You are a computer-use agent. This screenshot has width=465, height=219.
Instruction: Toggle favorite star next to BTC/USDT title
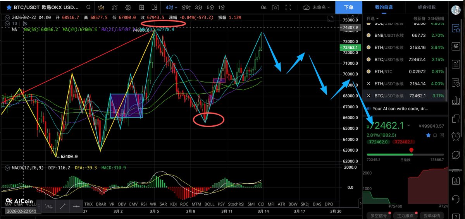[x=9, y=7]
